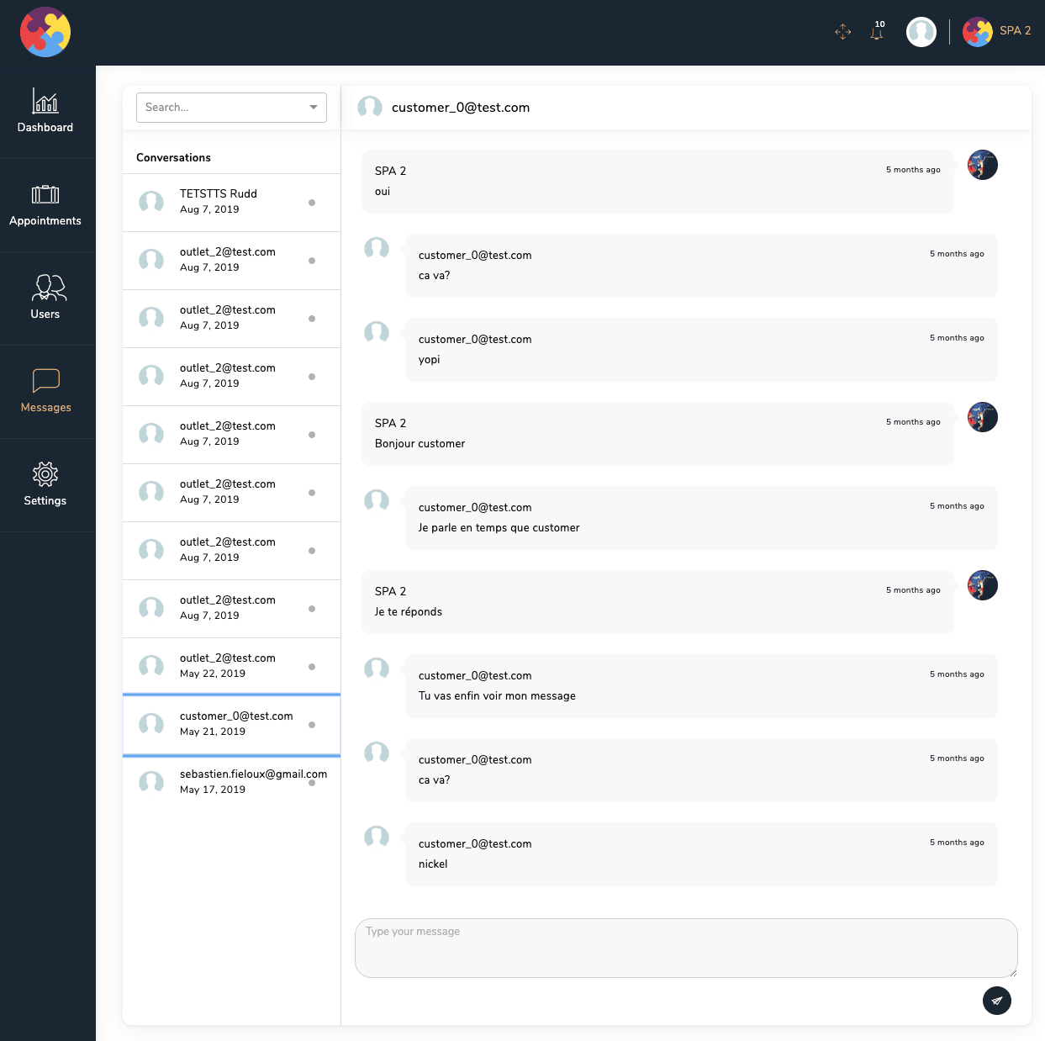The width and height of the screenshot is (1045, 1041).
Task: Click the fullscreen arrows icon in header
Action: pos(843,32)
